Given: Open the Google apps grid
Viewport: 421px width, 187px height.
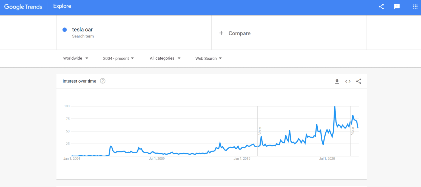Looking at the screenshot, I should 415,7.
